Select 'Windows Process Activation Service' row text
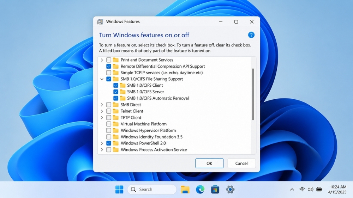 [154, 149]
